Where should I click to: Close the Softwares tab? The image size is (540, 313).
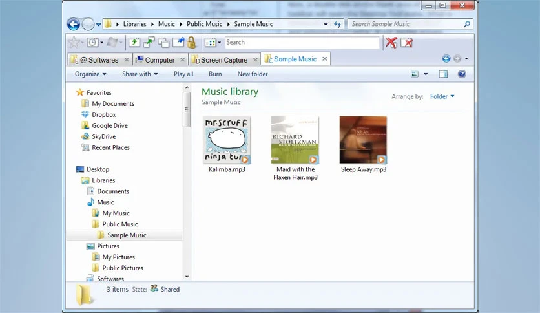[127, 59]
